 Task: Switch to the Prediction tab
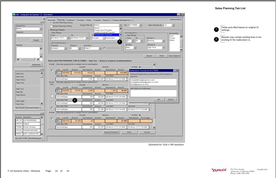coord(71,20)
